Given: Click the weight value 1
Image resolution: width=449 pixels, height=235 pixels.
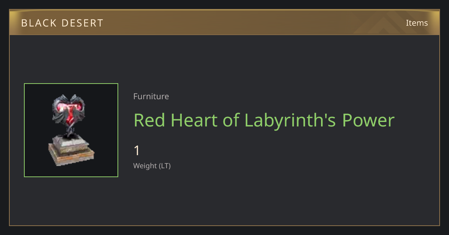Looking at the screenshot, I should [137, 151].
